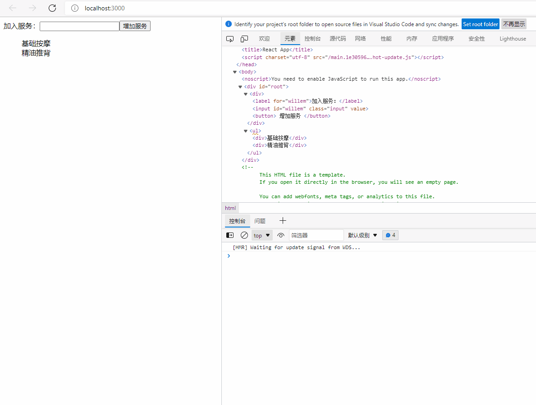Dismiss banner with 不再显示 button
The height and width of the screenshot is (405, 536).
pyautogui.click(x=514, y=24)
